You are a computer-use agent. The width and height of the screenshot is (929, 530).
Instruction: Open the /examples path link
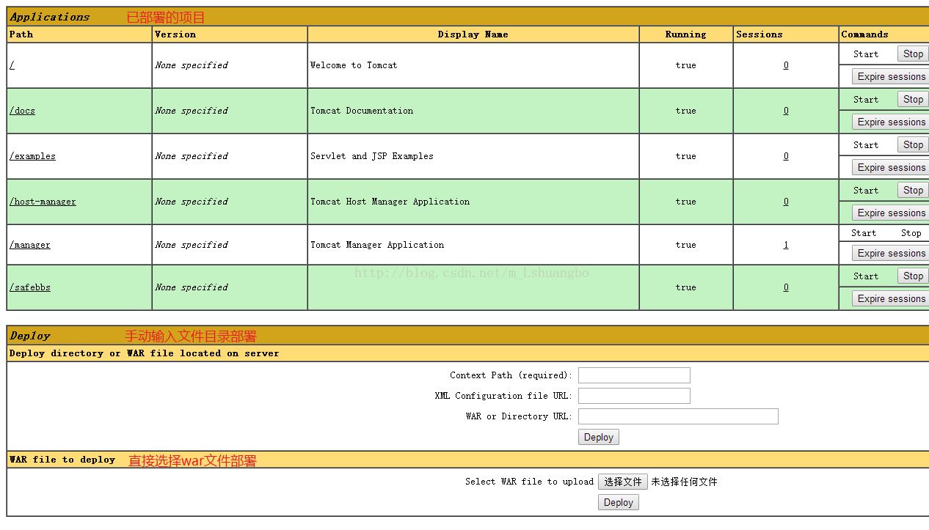click(32, 156)
